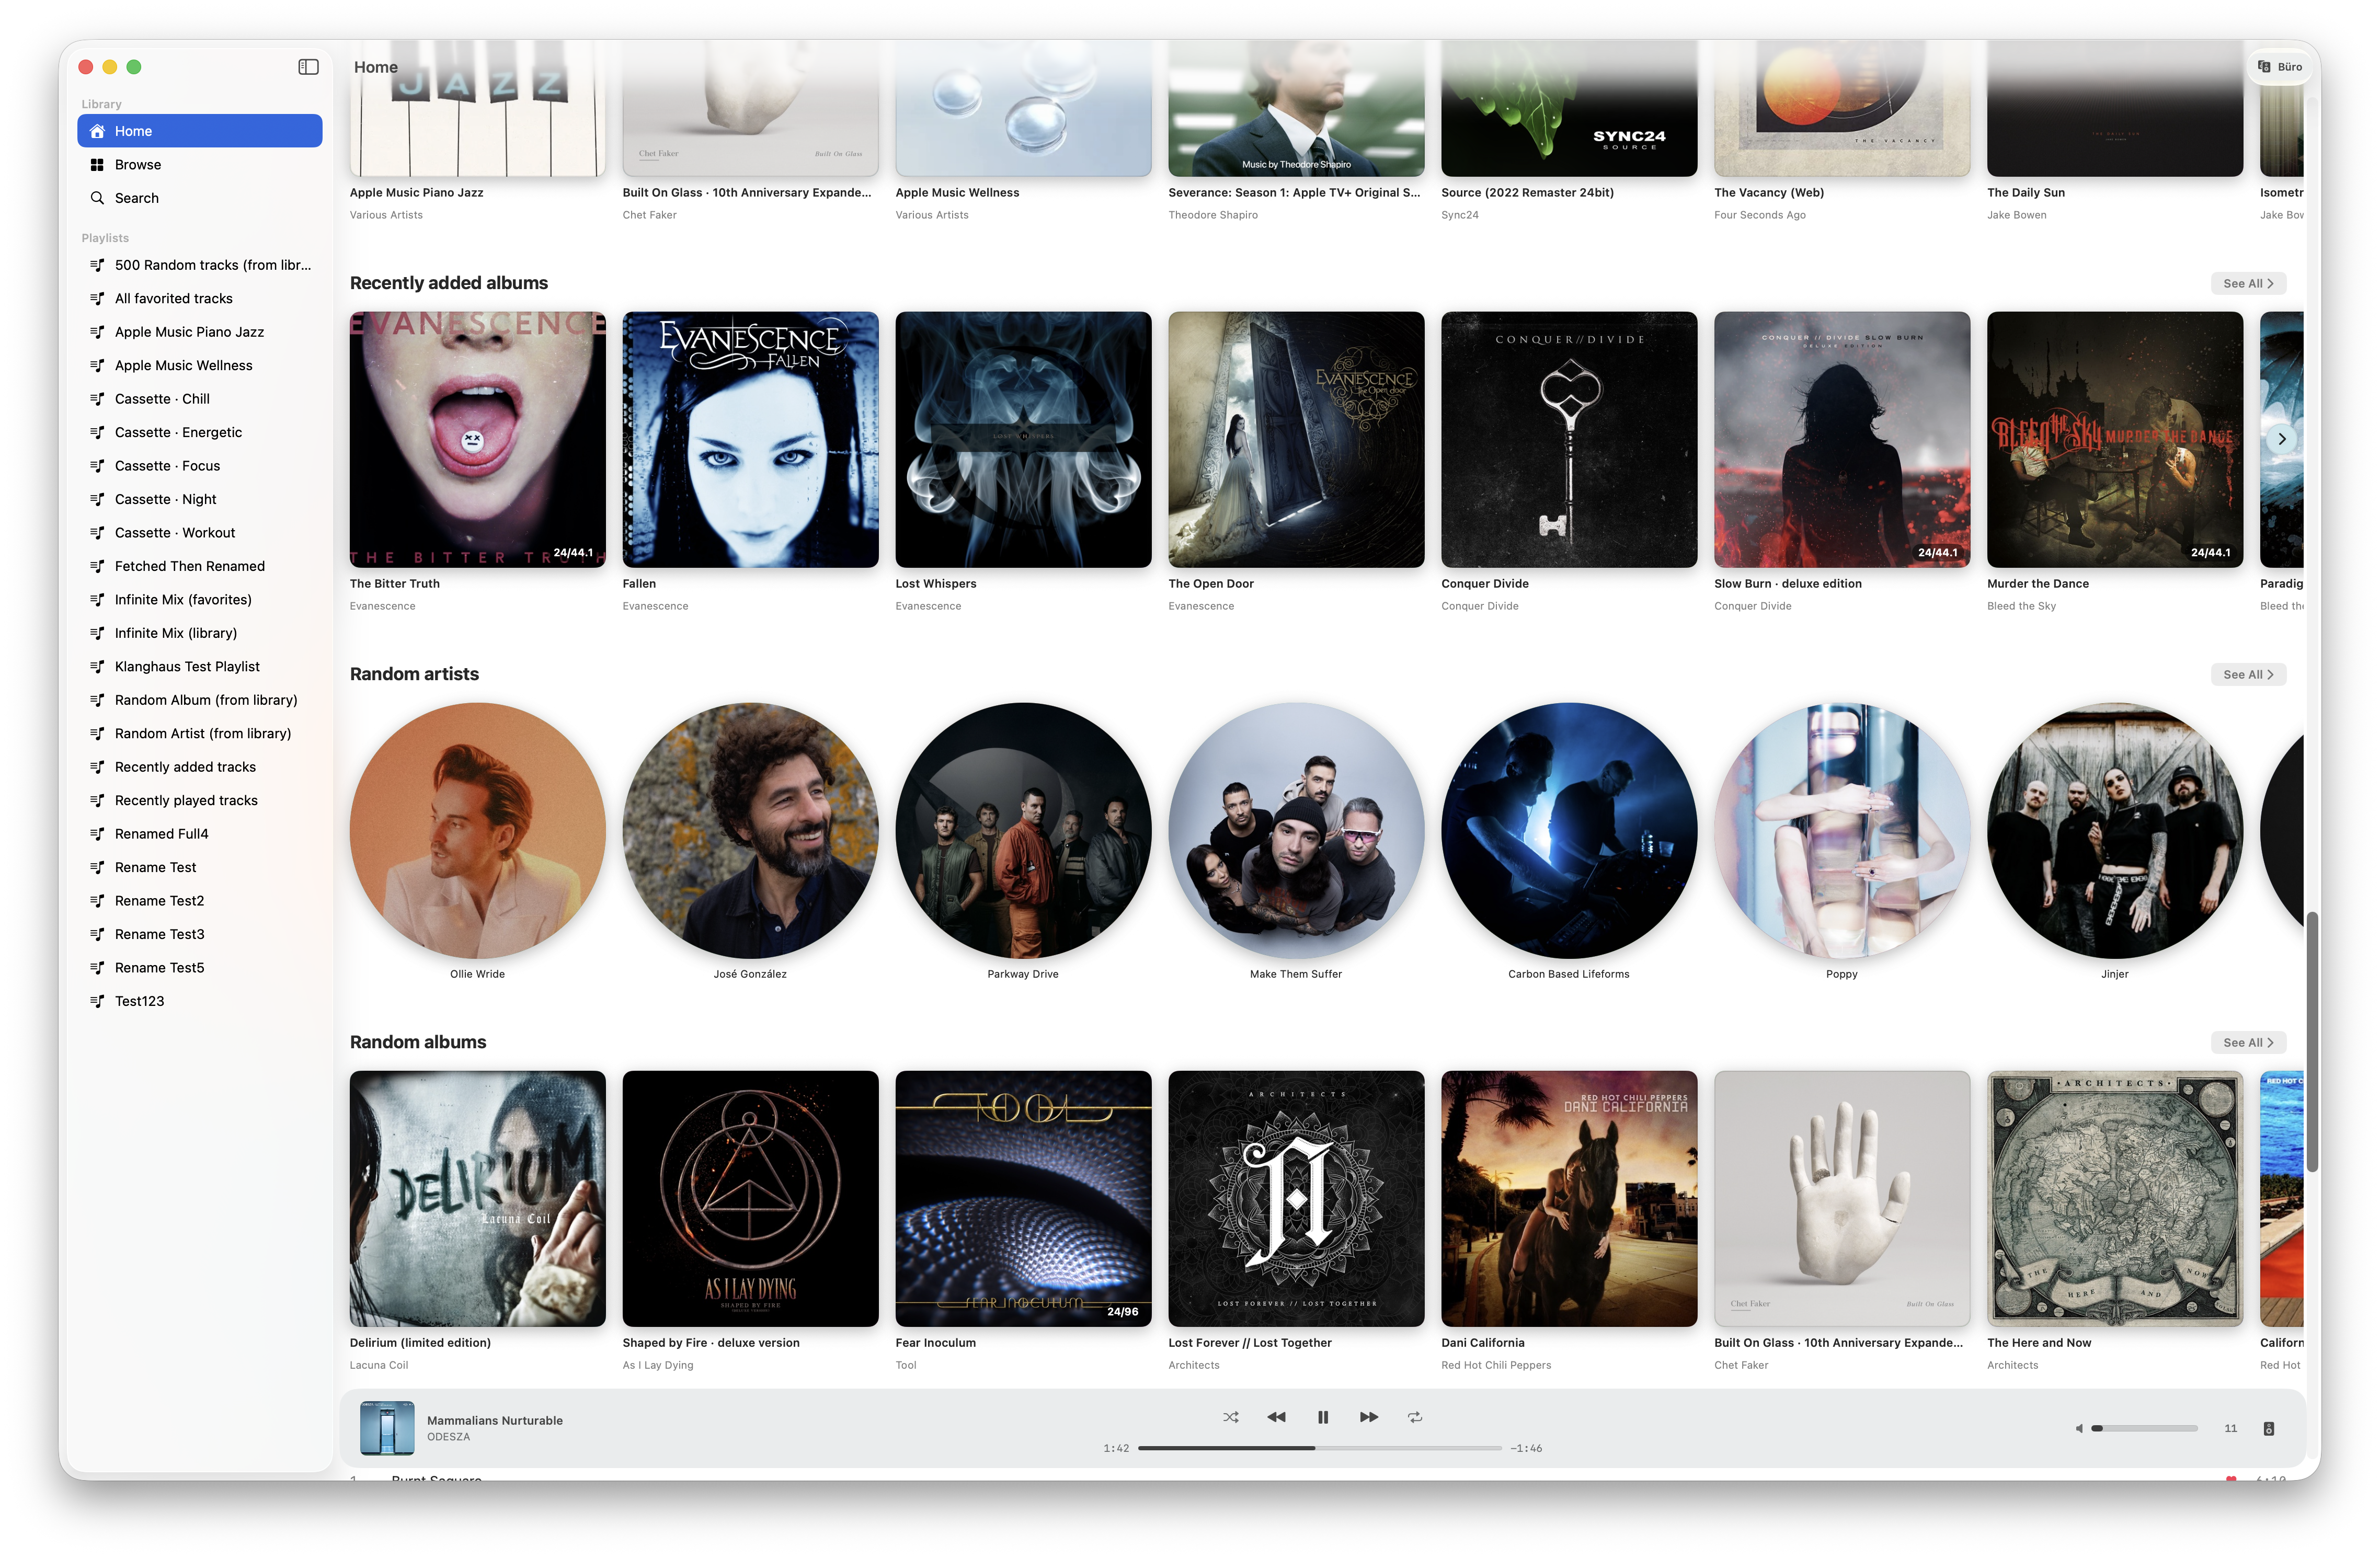The width and height of the screenshot is (2380, 1558).
Task: Toggle shuffle in the player bar
Action: coord(1231,1417)
